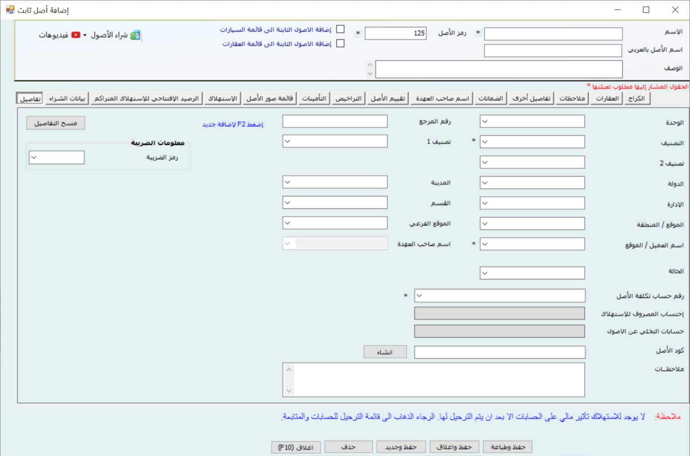690x456 pixels.
Task: Switch to the بيانات الشراء tab
Action: pyautogui.click(x=67, y=98)
